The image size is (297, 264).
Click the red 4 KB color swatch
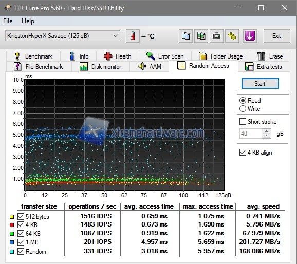[x=11, y=225]
